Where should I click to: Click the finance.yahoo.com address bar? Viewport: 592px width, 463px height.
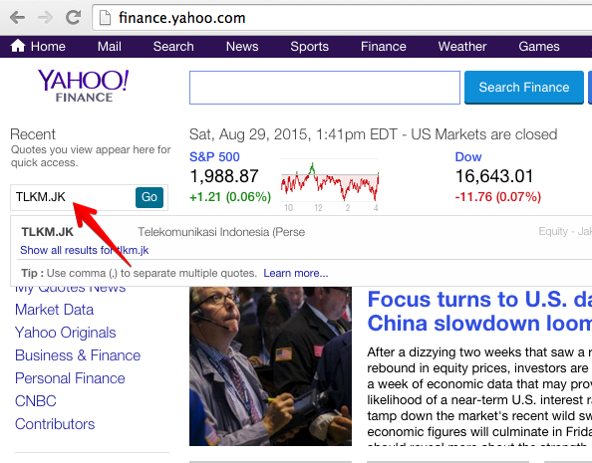342,18
